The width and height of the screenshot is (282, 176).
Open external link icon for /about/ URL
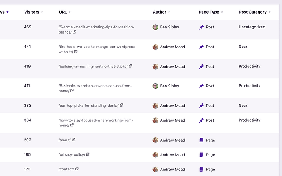(73, 140)
